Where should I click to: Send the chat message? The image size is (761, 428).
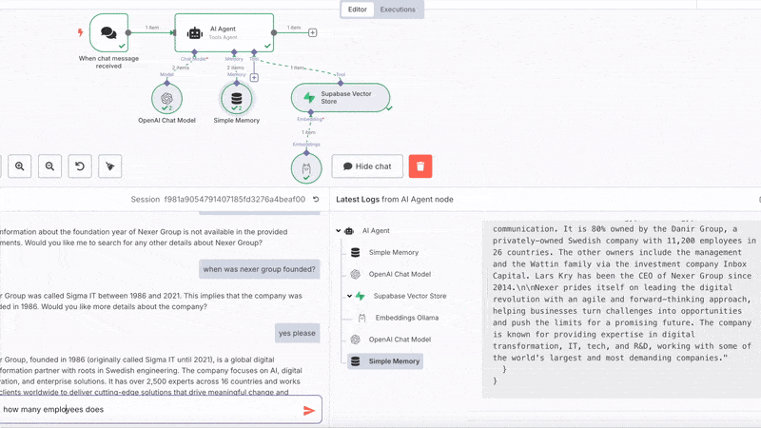[x=308, y=411]
